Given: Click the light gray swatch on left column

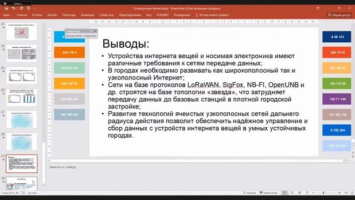Looking at the screenshot, I should tap(69, 99).
